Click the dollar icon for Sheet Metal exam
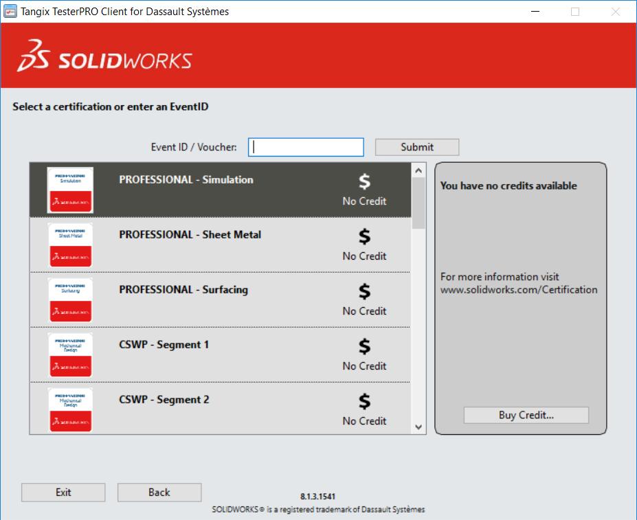The image size is (637, 520). pyautogui.click(x=364, y=236)
